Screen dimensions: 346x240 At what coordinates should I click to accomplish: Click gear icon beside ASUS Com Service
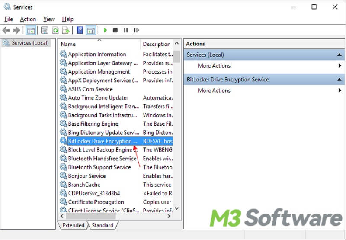coord(63,89)
